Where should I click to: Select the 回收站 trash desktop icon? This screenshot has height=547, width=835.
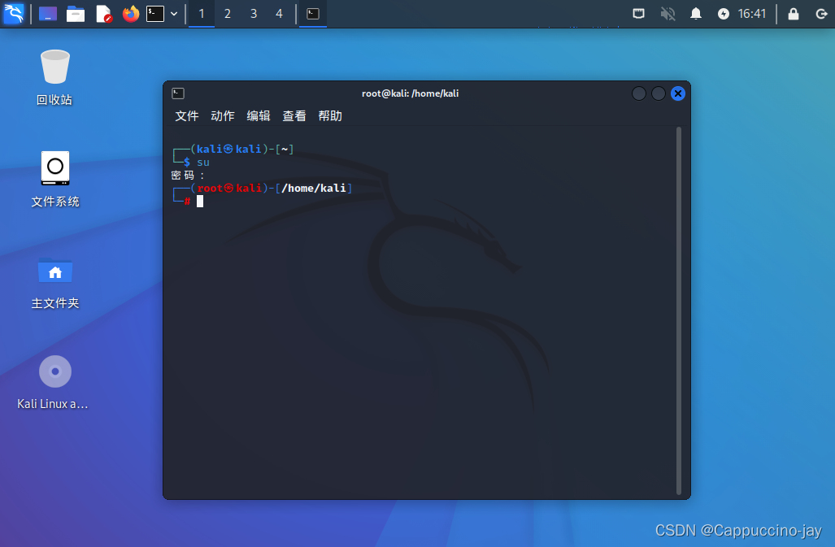[x=54, y=78]
